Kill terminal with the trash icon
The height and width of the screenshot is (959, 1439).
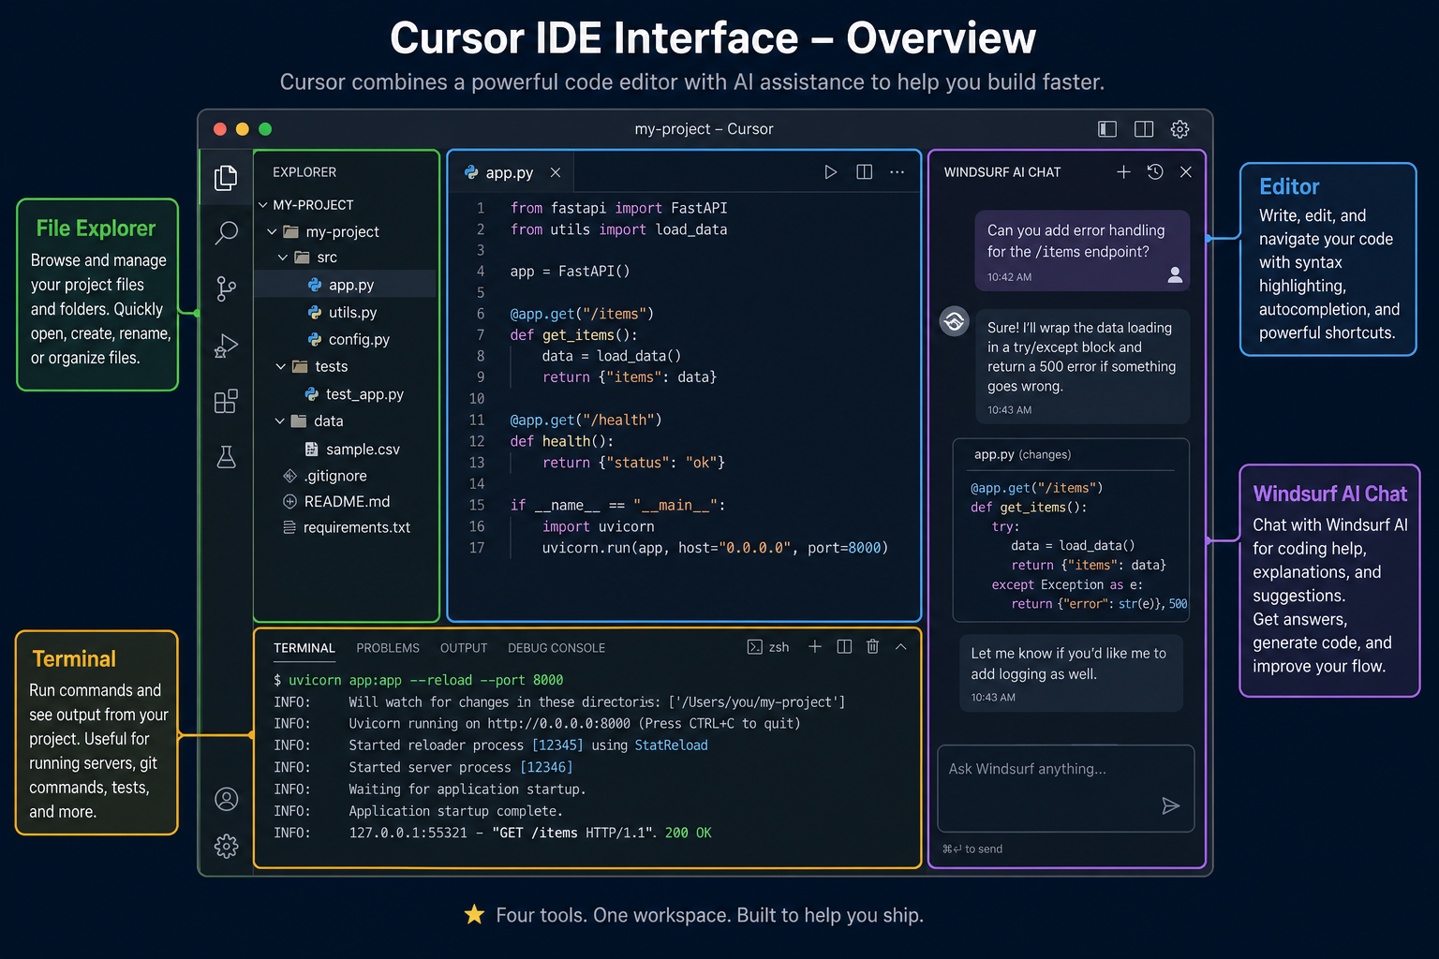tap(873, 646)
